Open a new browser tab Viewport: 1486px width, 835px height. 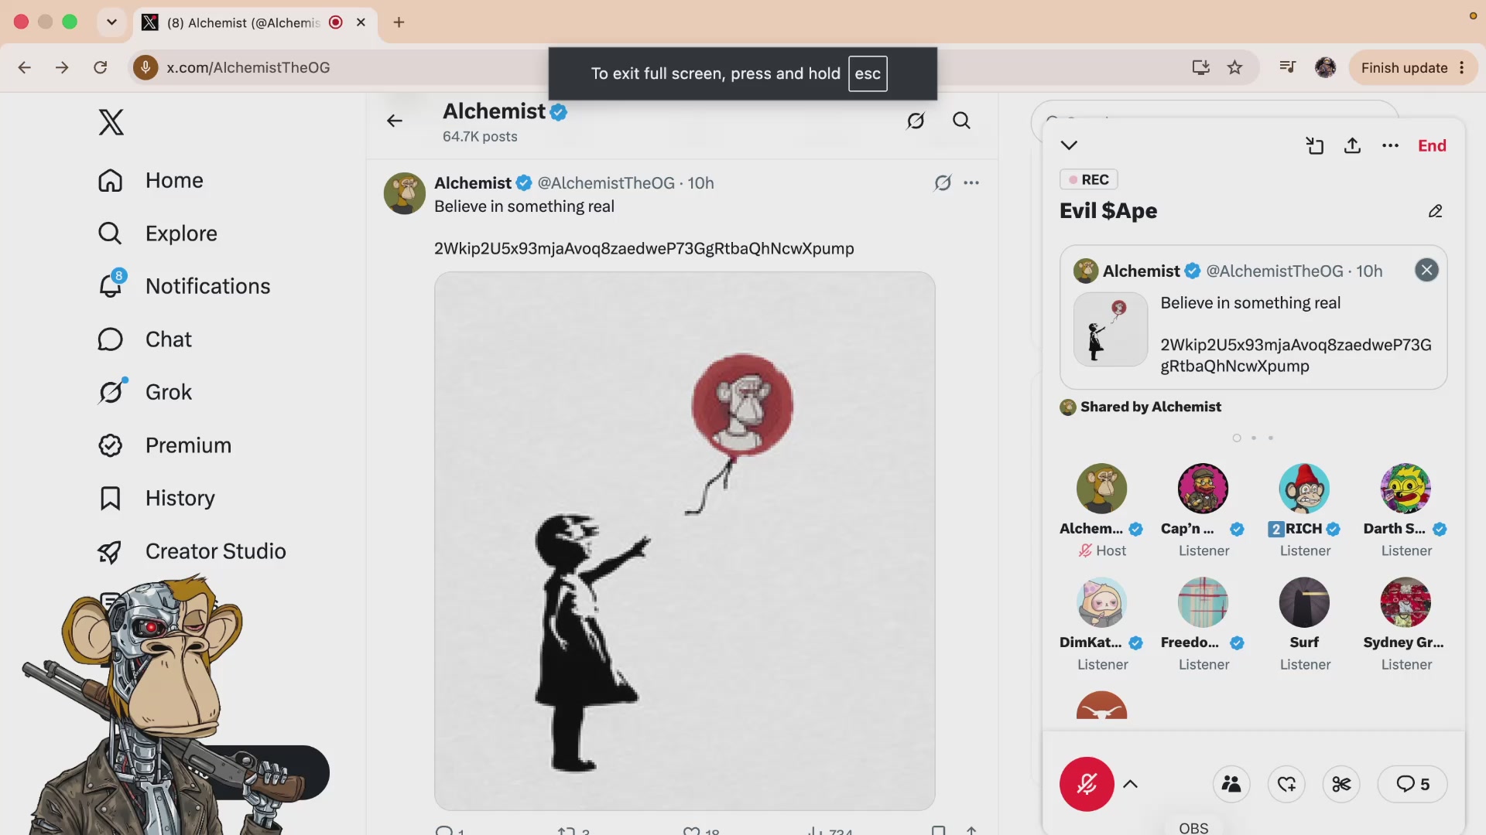[x=399, y=22]
